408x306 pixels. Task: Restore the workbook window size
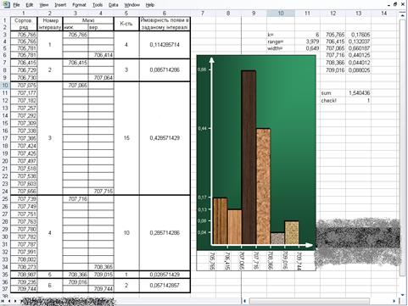(x=395, y=4)
